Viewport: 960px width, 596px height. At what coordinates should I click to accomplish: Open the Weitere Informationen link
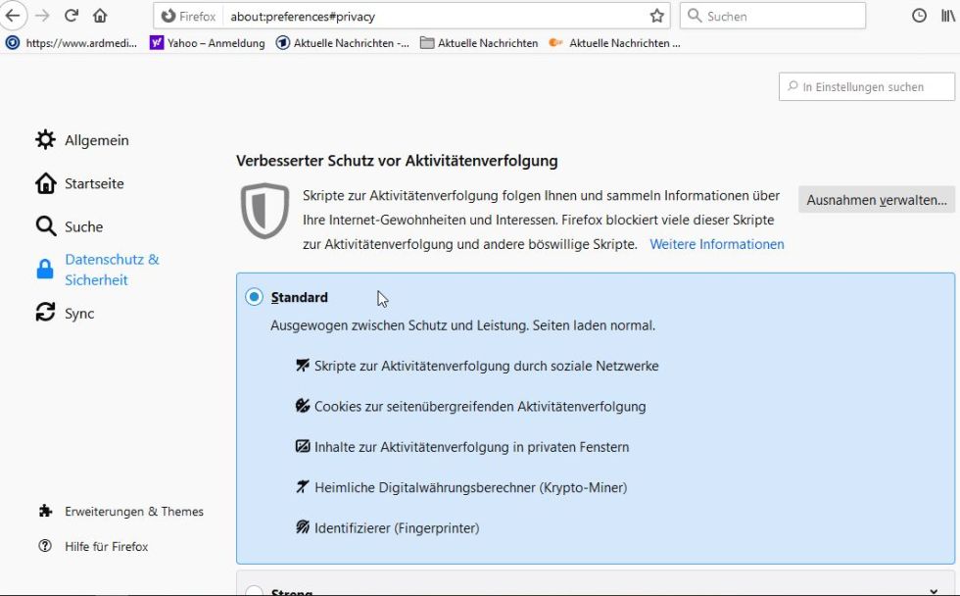point(716,244)
